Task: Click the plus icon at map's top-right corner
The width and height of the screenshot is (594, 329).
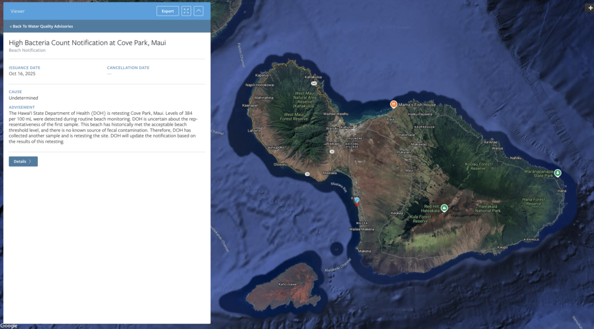Action: 590,8
